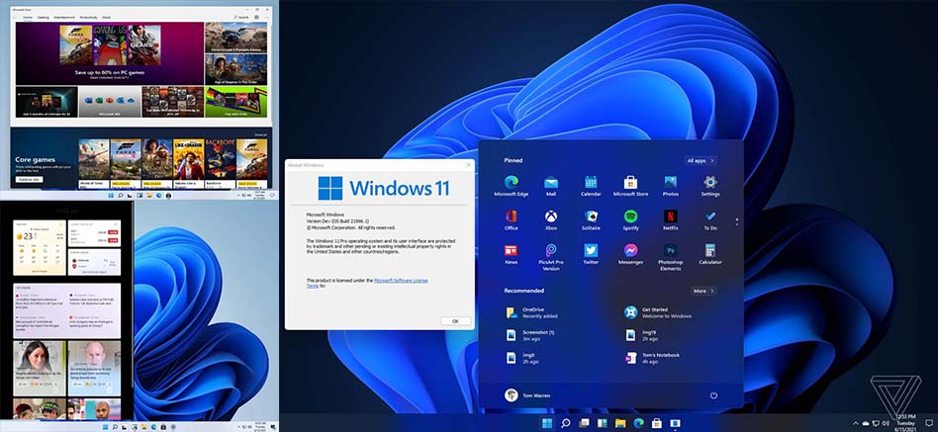
Task: Click Show all above Core games
Action: (x=261, y=135)
